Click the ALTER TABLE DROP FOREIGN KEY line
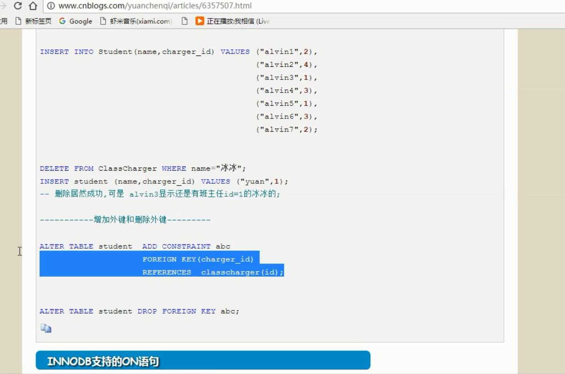This screenshot has width=565, height=374. [139, 311]
